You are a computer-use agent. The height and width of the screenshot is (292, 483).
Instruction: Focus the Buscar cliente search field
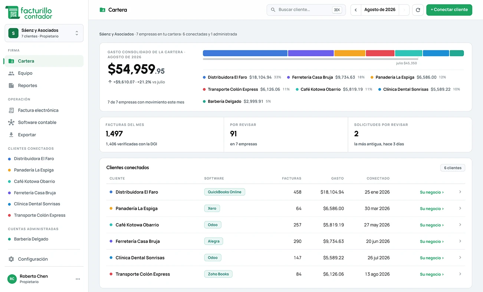click(x=306, y=10)
